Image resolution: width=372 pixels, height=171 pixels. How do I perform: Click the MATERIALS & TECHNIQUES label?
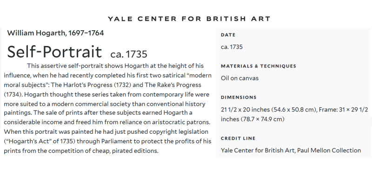click(x=259, y=66)
